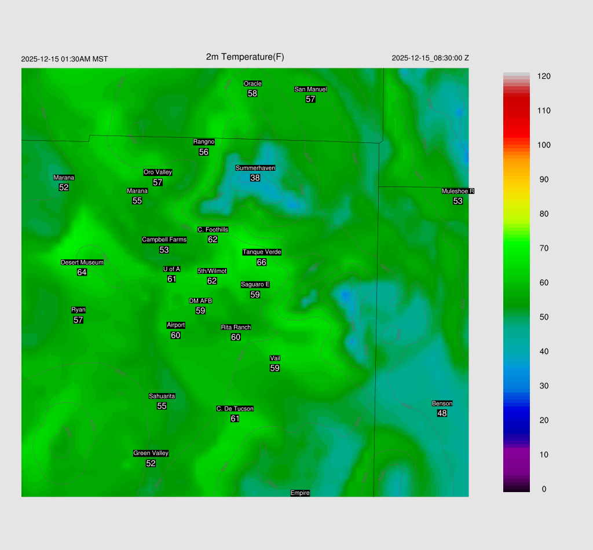Click the purple 10 region of colorbar
593x550 pixels.
(517, 454)
